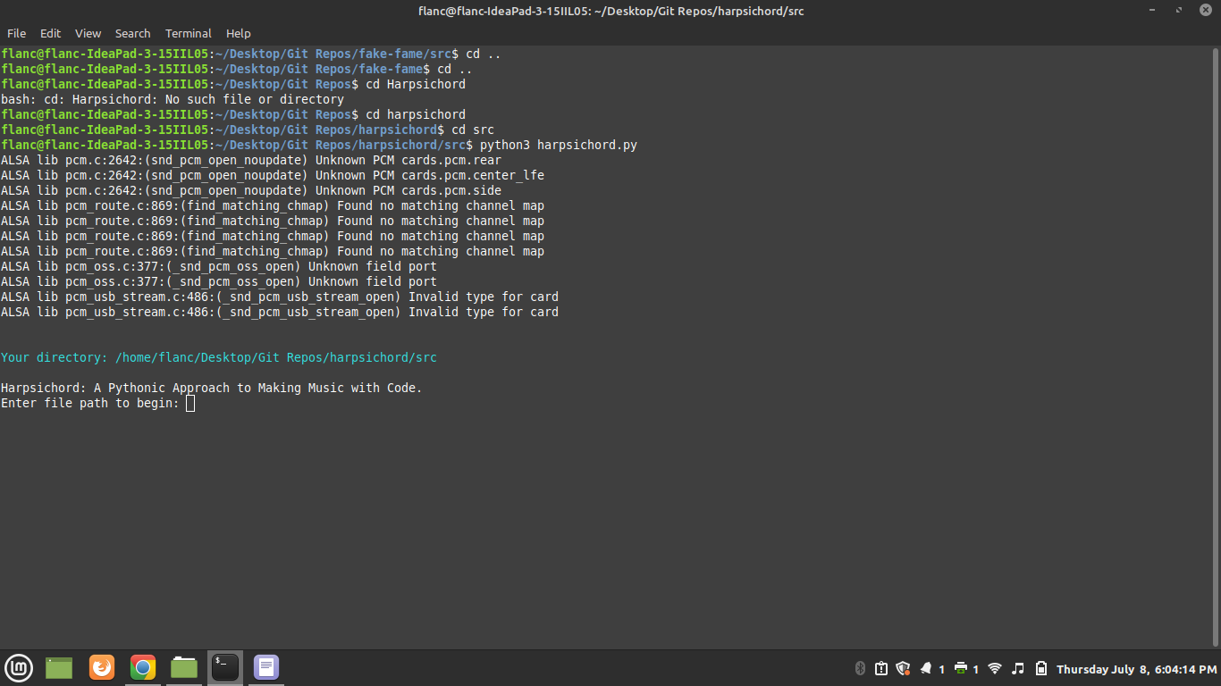
Task: Click the 'Harpsichord: A Pythonic Approach' banner line
Action: tap(212, 388)
